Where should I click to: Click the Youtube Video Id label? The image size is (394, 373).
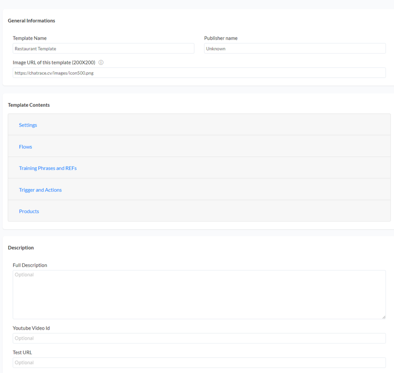tap(31, 328)
